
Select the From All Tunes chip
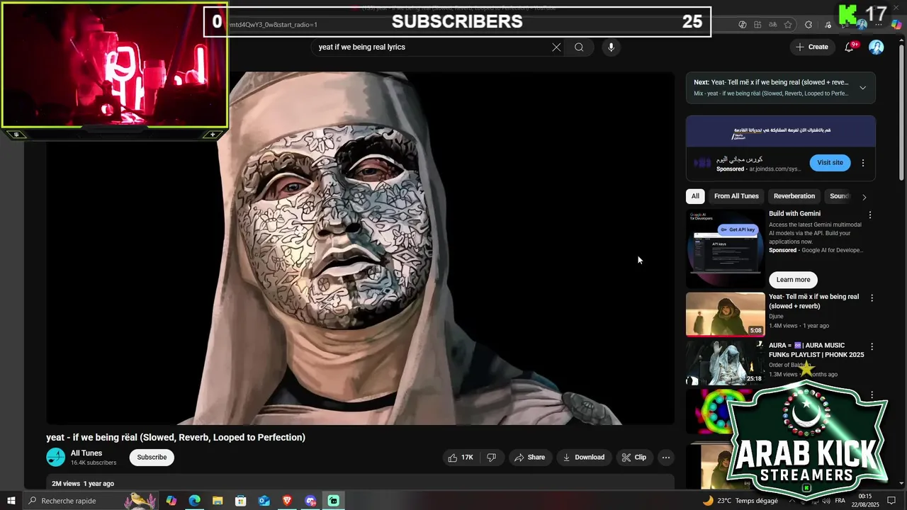point(736,196)
